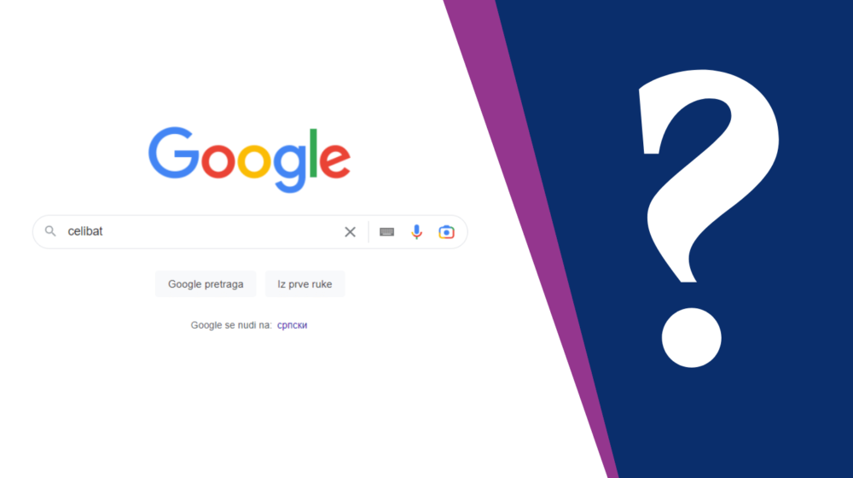Click the large white question mark
The height and width of the screenshot is (478, 853).
pyautogui.click(x=707, y=218)
